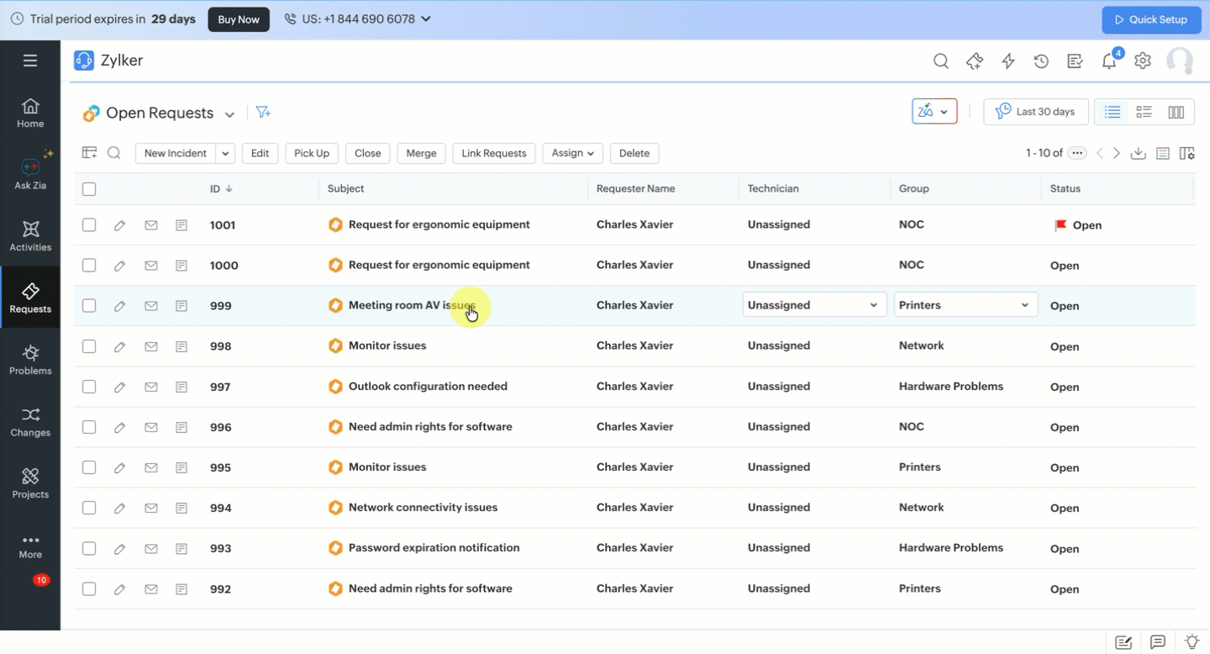This screenshot has width=1210, height=654.
Task: Click the export download icon
Action: [x=1138, y=153]
